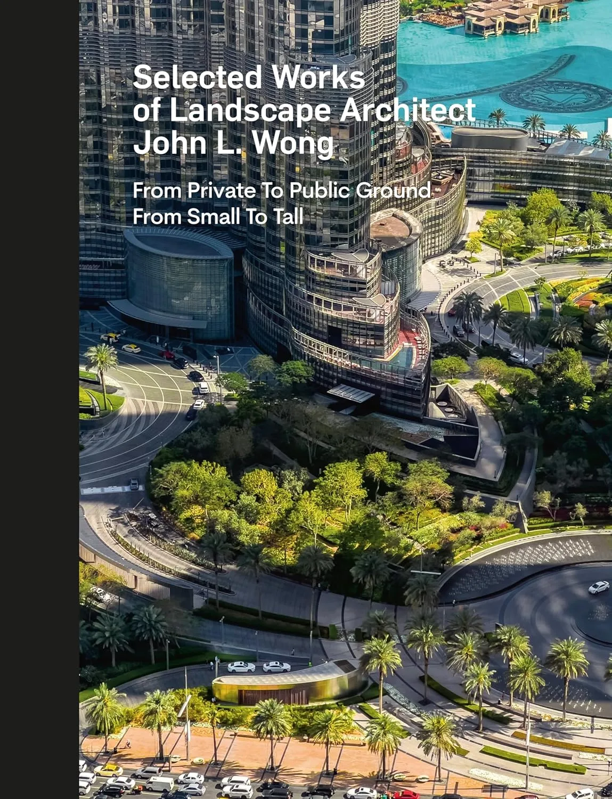Click the black book spine strip
The width and height of the screenshot is (612, 799).
click(x=39, y=399)
